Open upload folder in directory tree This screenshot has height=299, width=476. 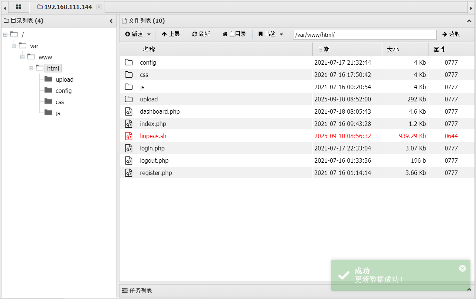coord(65,79)
